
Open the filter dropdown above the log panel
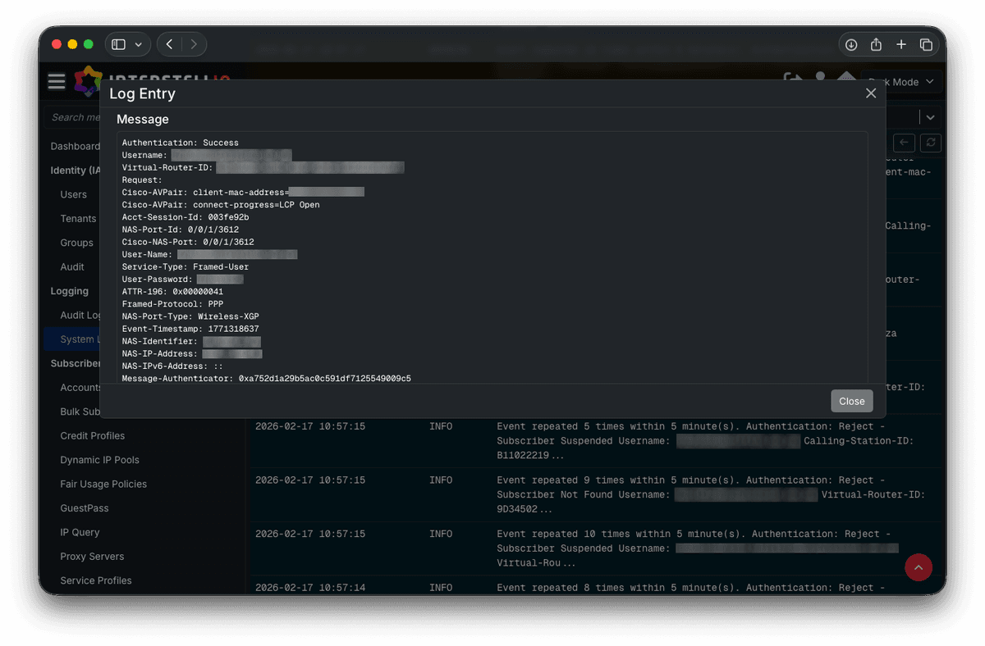click(x=930, y=116)
